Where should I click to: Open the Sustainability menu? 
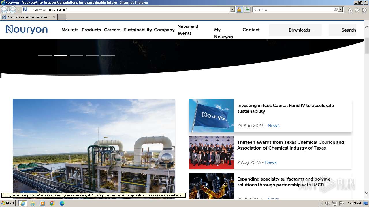pos(138,30)
